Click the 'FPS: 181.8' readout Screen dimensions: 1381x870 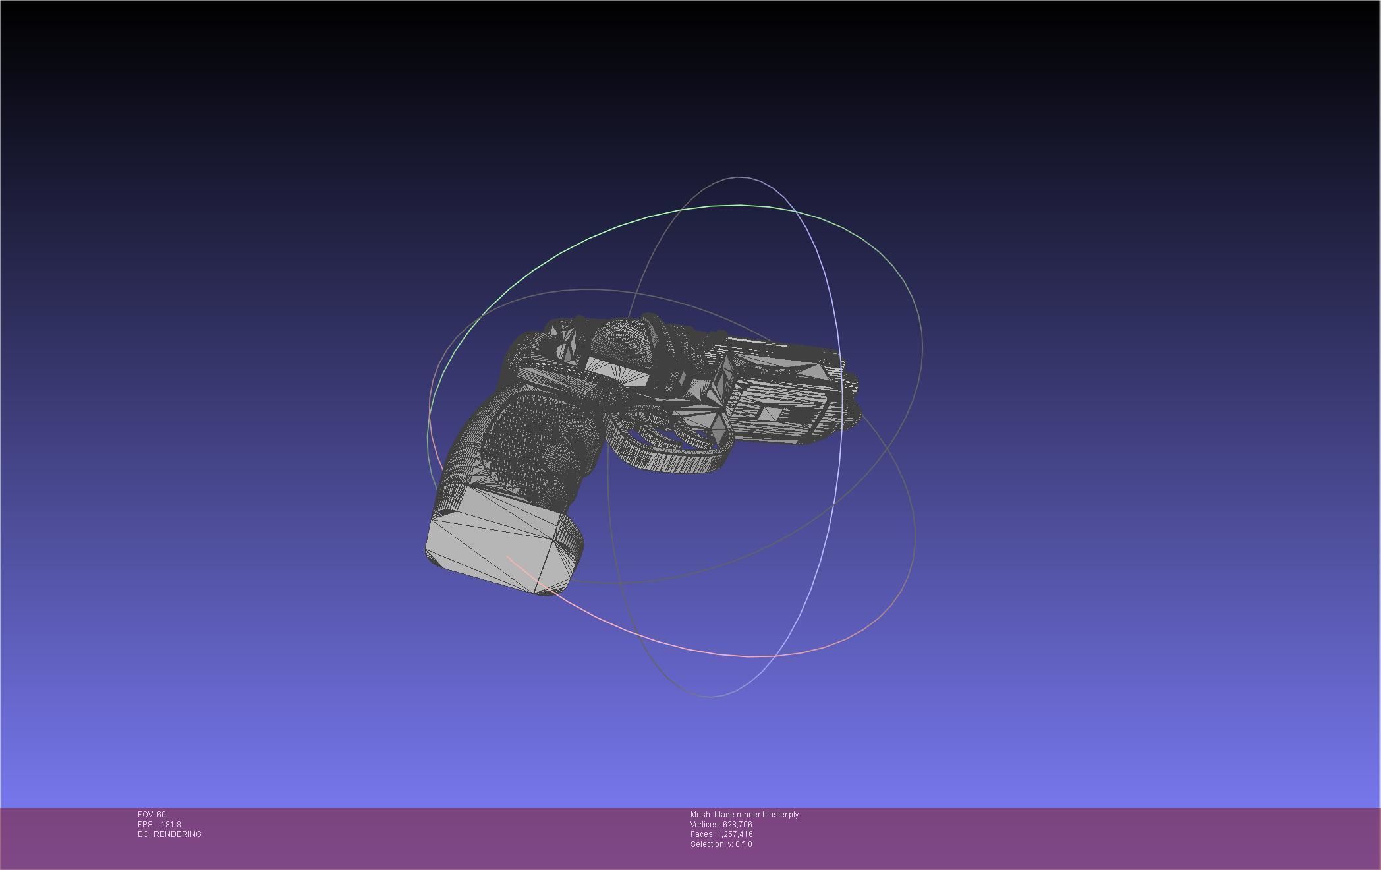pyautogui.click(x=159, y=825)
